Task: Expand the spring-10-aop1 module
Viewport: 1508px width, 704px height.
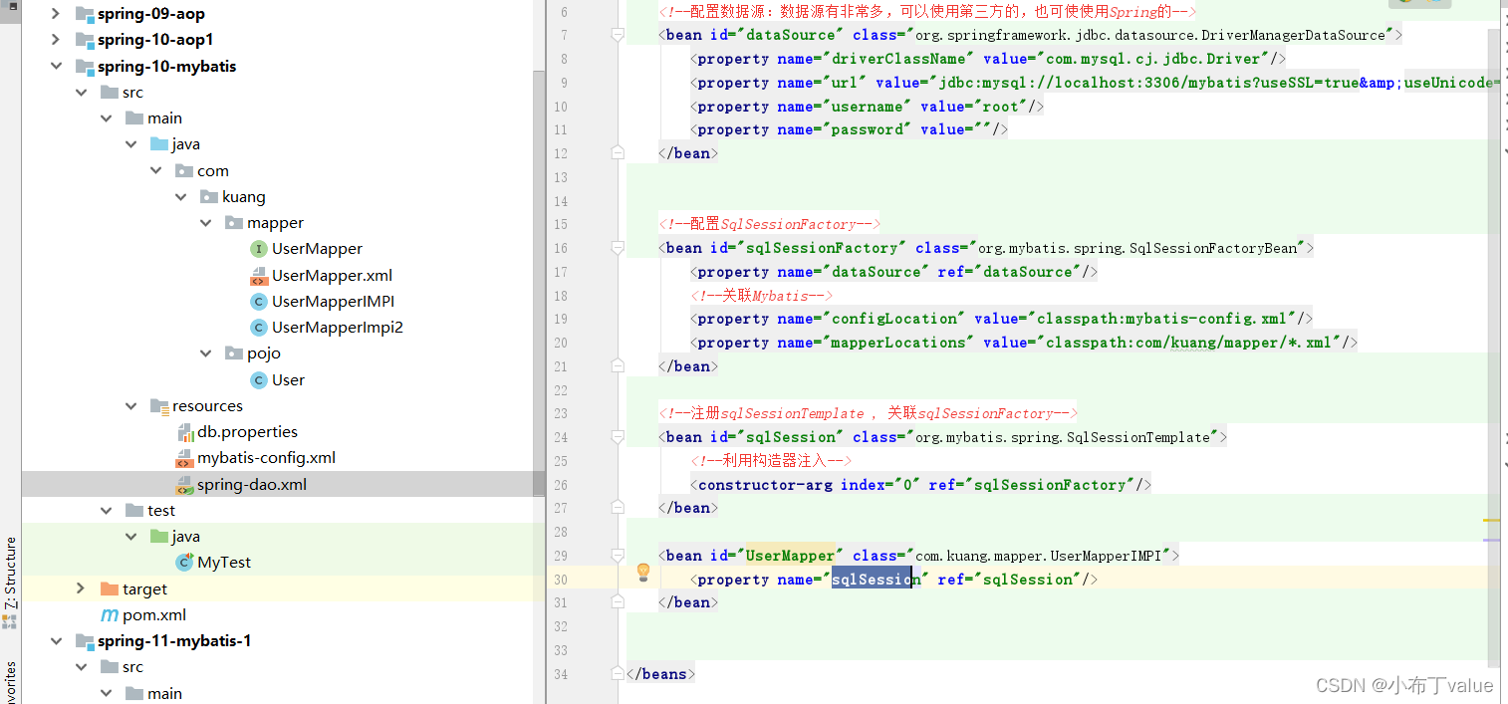Action: point(56,41)
